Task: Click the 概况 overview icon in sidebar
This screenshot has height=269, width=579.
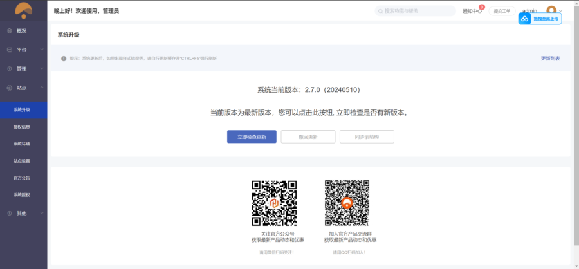Action: pos(10,31)
